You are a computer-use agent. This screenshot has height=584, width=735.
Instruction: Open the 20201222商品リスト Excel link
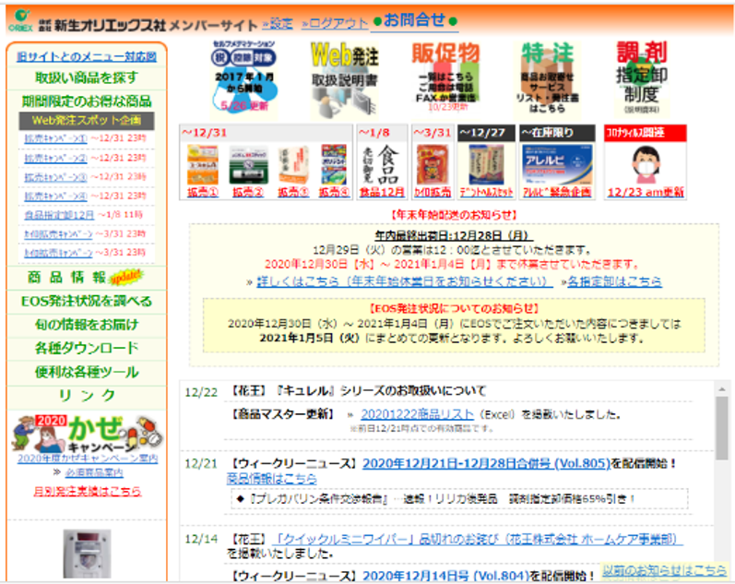click(x=417, y=414)
